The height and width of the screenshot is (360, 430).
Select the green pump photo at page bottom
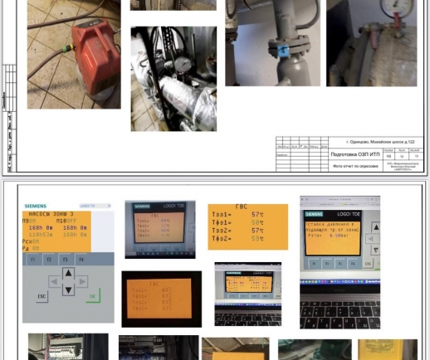pyautogui.click(x=315, y=350)
